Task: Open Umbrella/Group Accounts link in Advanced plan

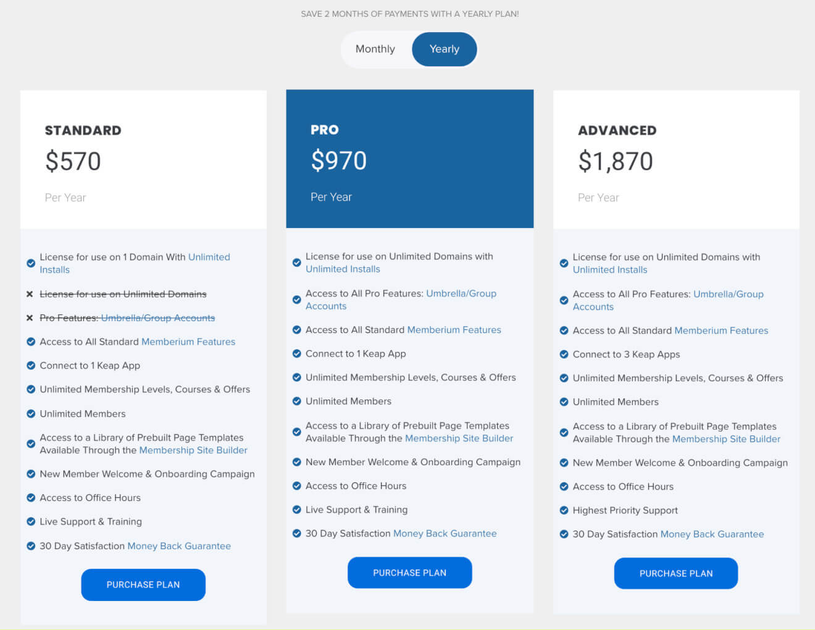Action: point(668,300)
